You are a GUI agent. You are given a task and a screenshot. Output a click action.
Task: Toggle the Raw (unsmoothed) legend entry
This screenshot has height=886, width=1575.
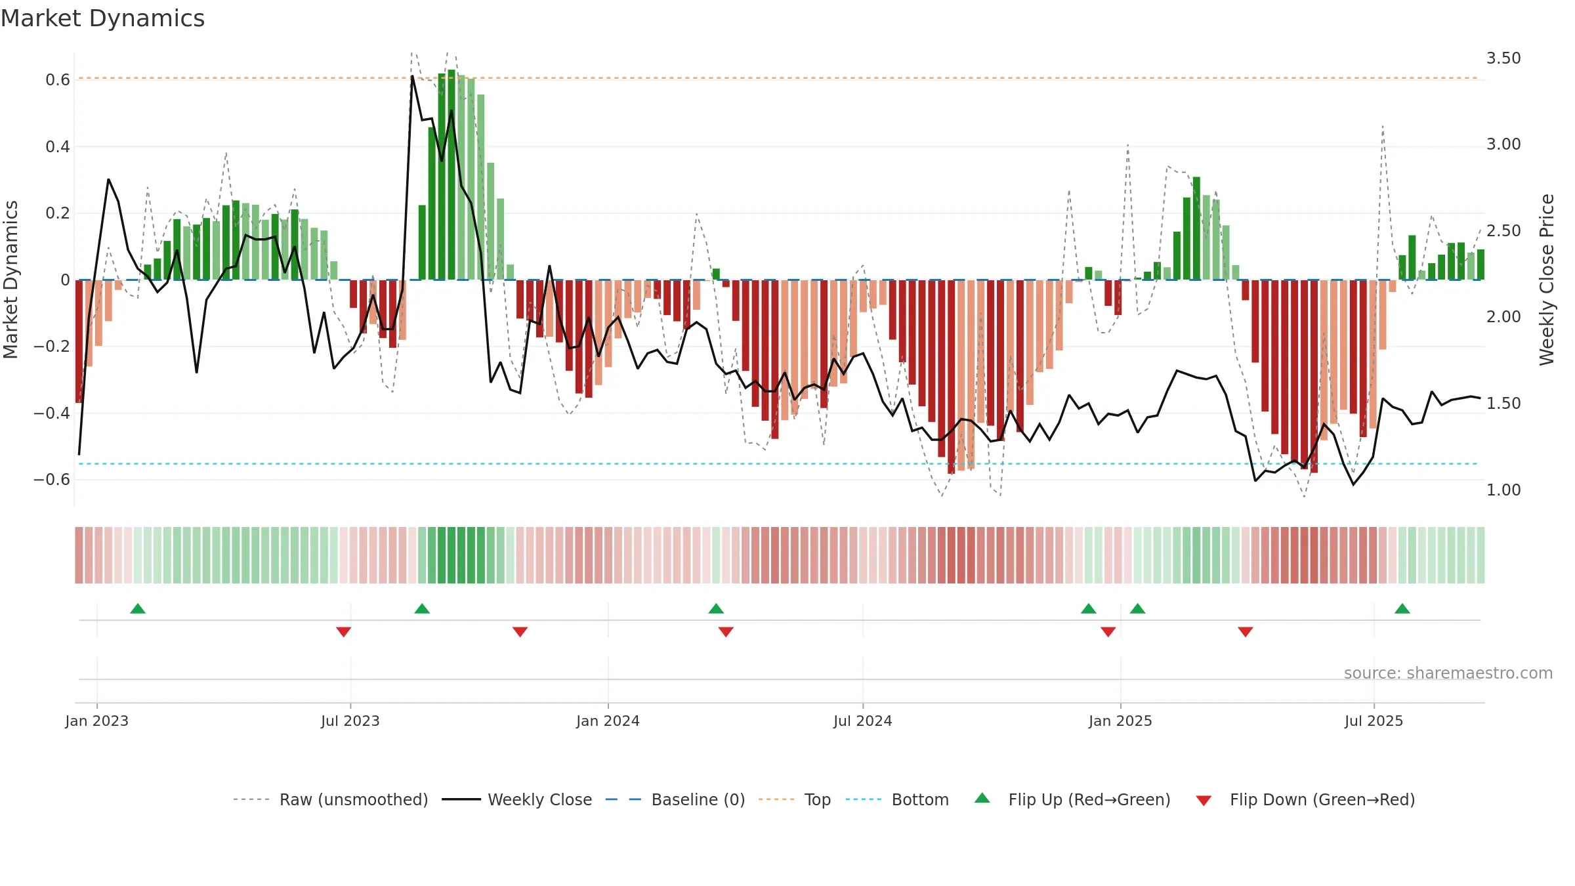point(331,799)
